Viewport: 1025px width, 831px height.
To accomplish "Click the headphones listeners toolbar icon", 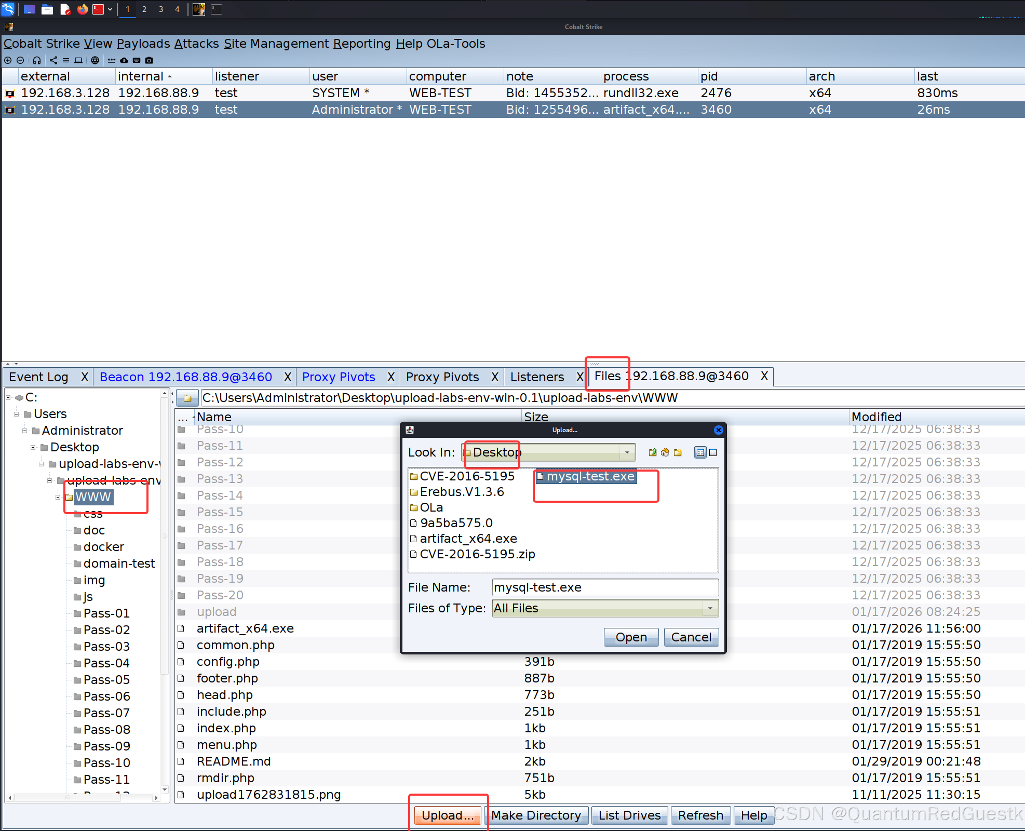I will coord(37,60).
